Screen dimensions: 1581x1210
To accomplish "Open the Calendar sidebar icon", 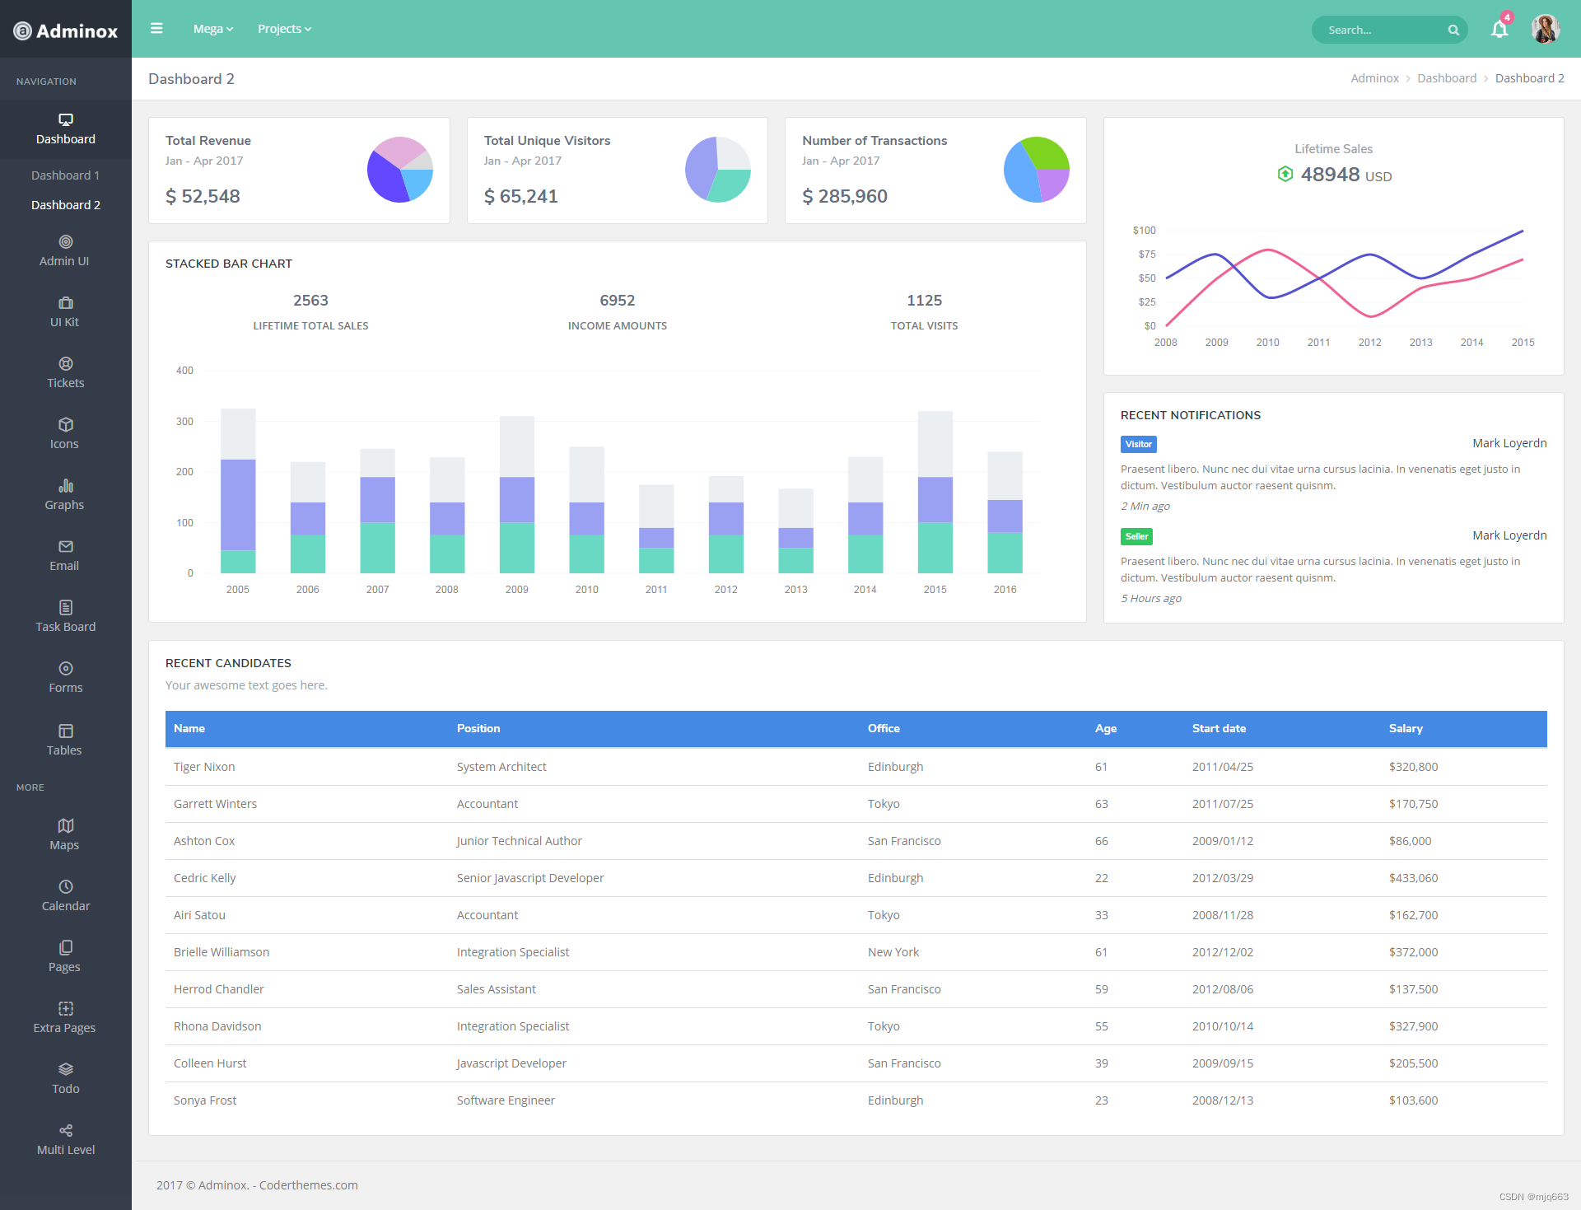I will pos(66,887).
